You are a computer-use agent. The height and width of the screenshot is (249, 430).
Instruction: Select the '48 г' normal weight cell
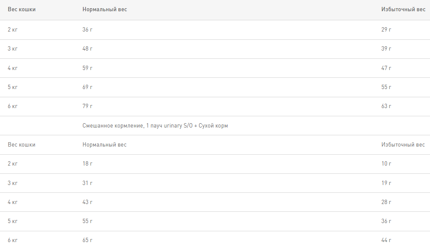[88, 49]
